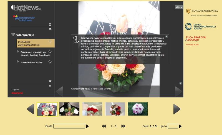222x135 pixels.
Task: Click the info icon beside www.pepiniera.com
Action: [50, 62]
